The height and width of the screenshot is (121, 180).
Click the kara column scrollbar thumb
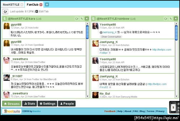pyautogui.click(x=87, y=32)
